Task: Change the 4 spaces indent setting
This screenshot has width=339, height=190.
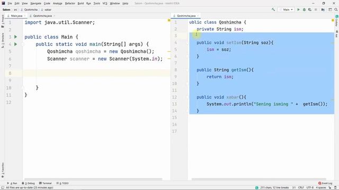Action: pos(321,188)
